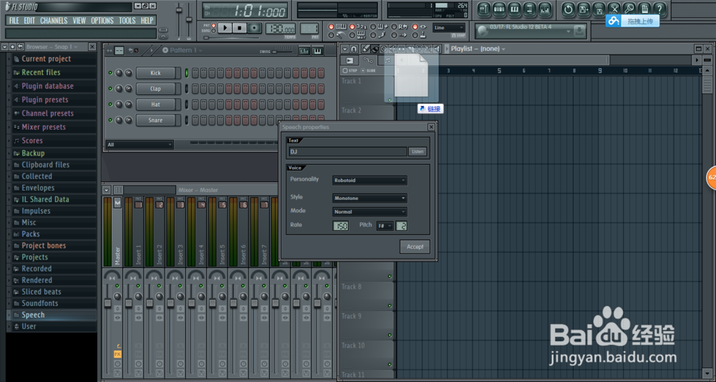This screenshot has width=716, height=382.
Task: Open the Personality dropdown showing Robotoid
Action: click(369, 181)
